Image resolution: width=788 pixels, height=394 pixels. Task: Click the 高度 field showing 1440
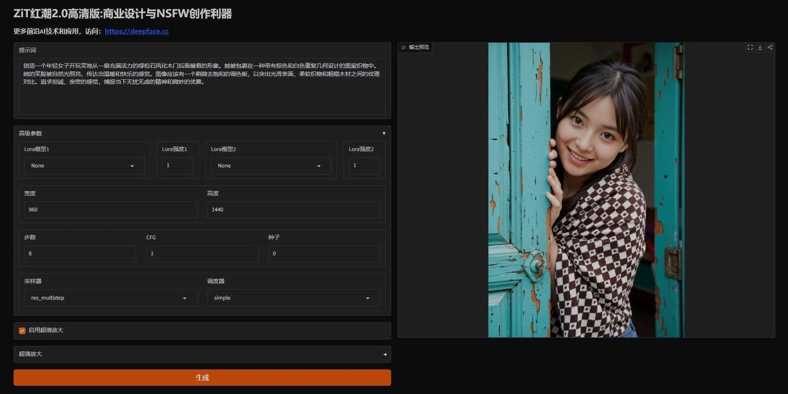[x=293, y=210]
